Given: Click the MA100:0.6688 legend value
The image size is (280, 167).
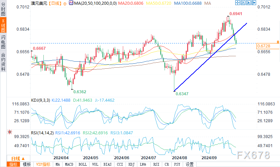Looking at the screenshot, I should tap(188, 3).
